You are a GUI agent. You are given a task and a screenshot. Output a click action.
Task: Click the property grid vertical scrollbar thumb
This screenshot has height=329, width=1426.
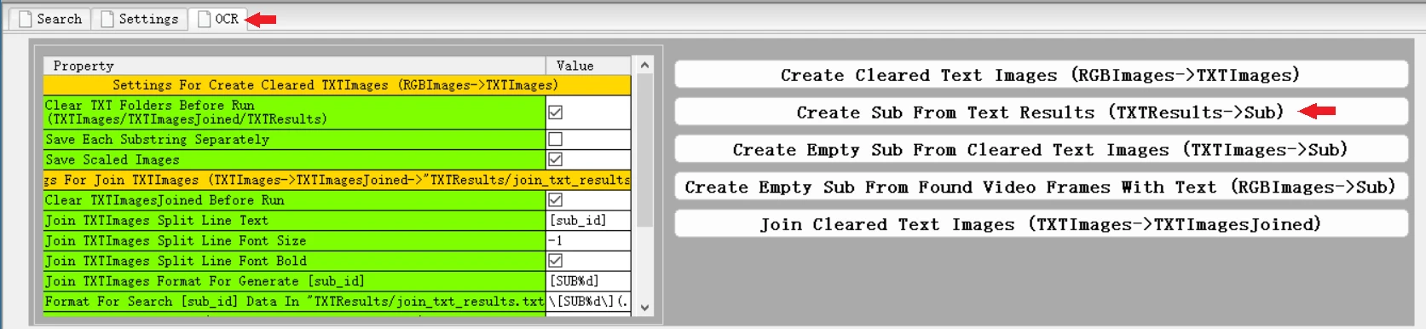click(645, 150)
